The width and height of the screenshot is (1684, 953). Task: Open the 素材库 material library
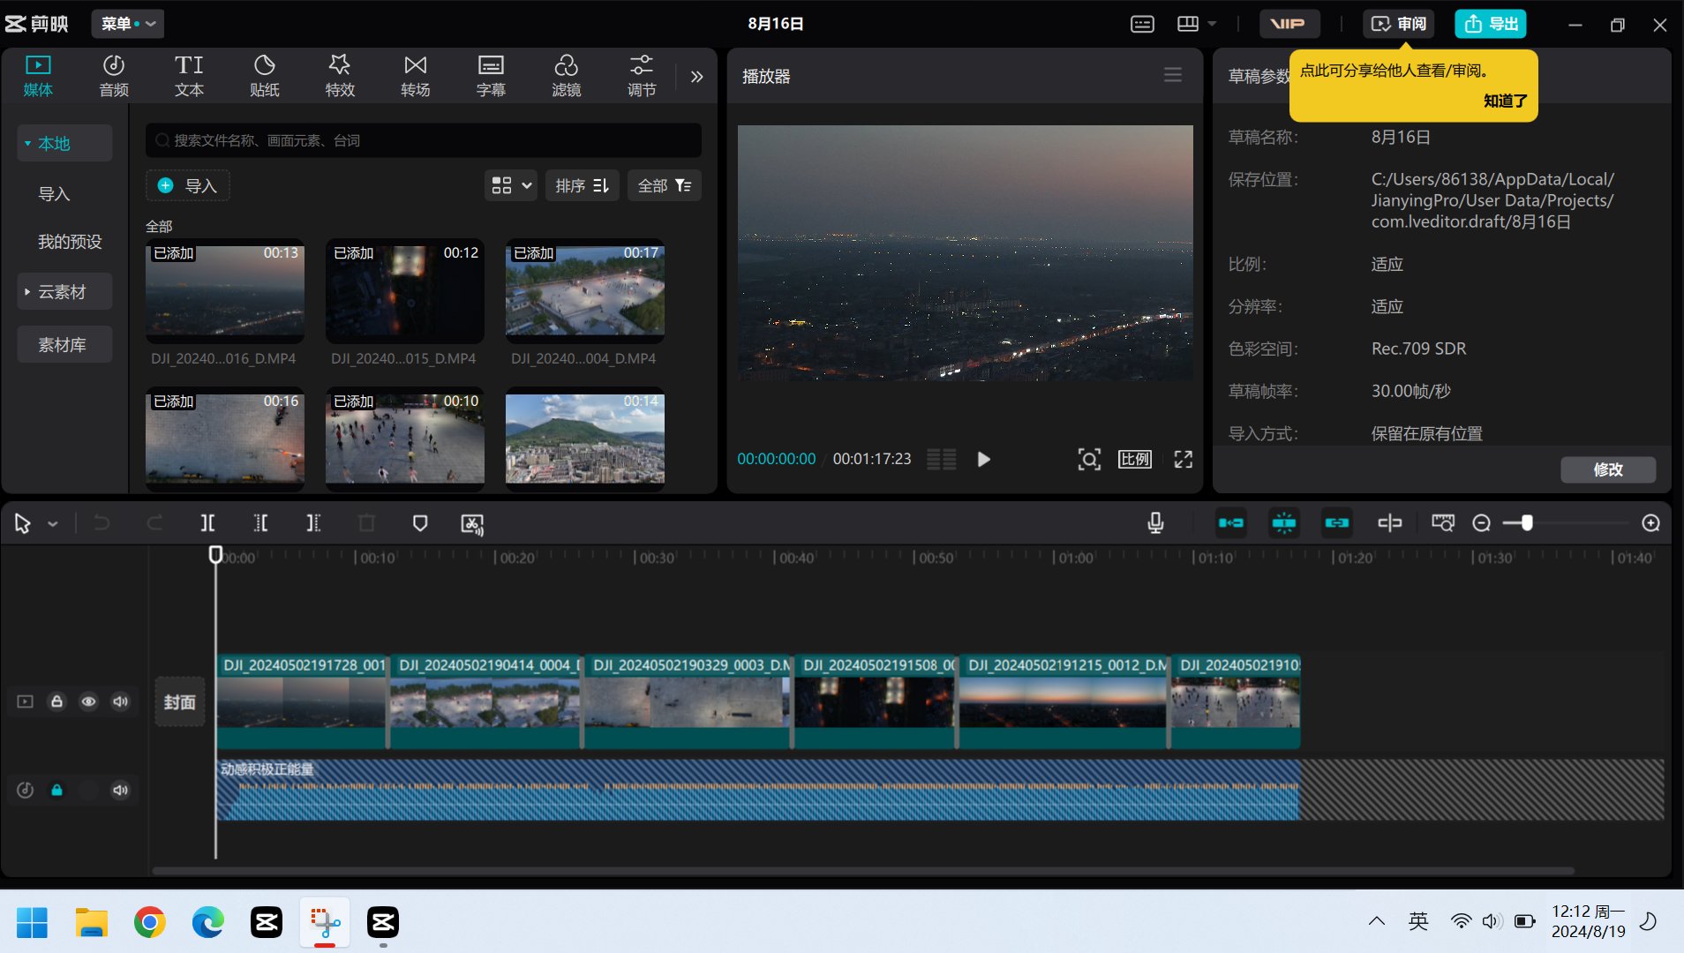click(64, 345)
